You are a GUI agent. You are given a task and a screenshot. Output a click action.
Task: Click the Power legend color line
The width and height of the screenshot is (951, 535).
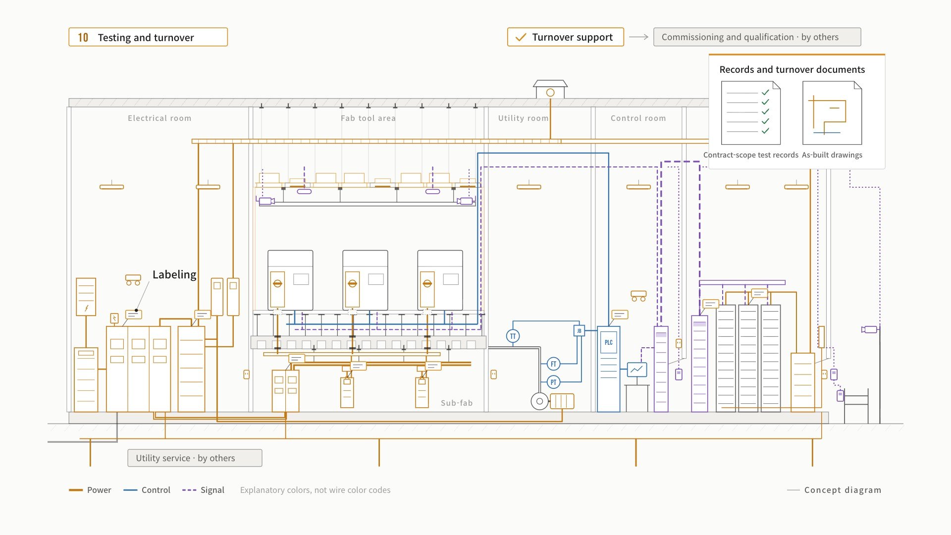tap(76, 490)
